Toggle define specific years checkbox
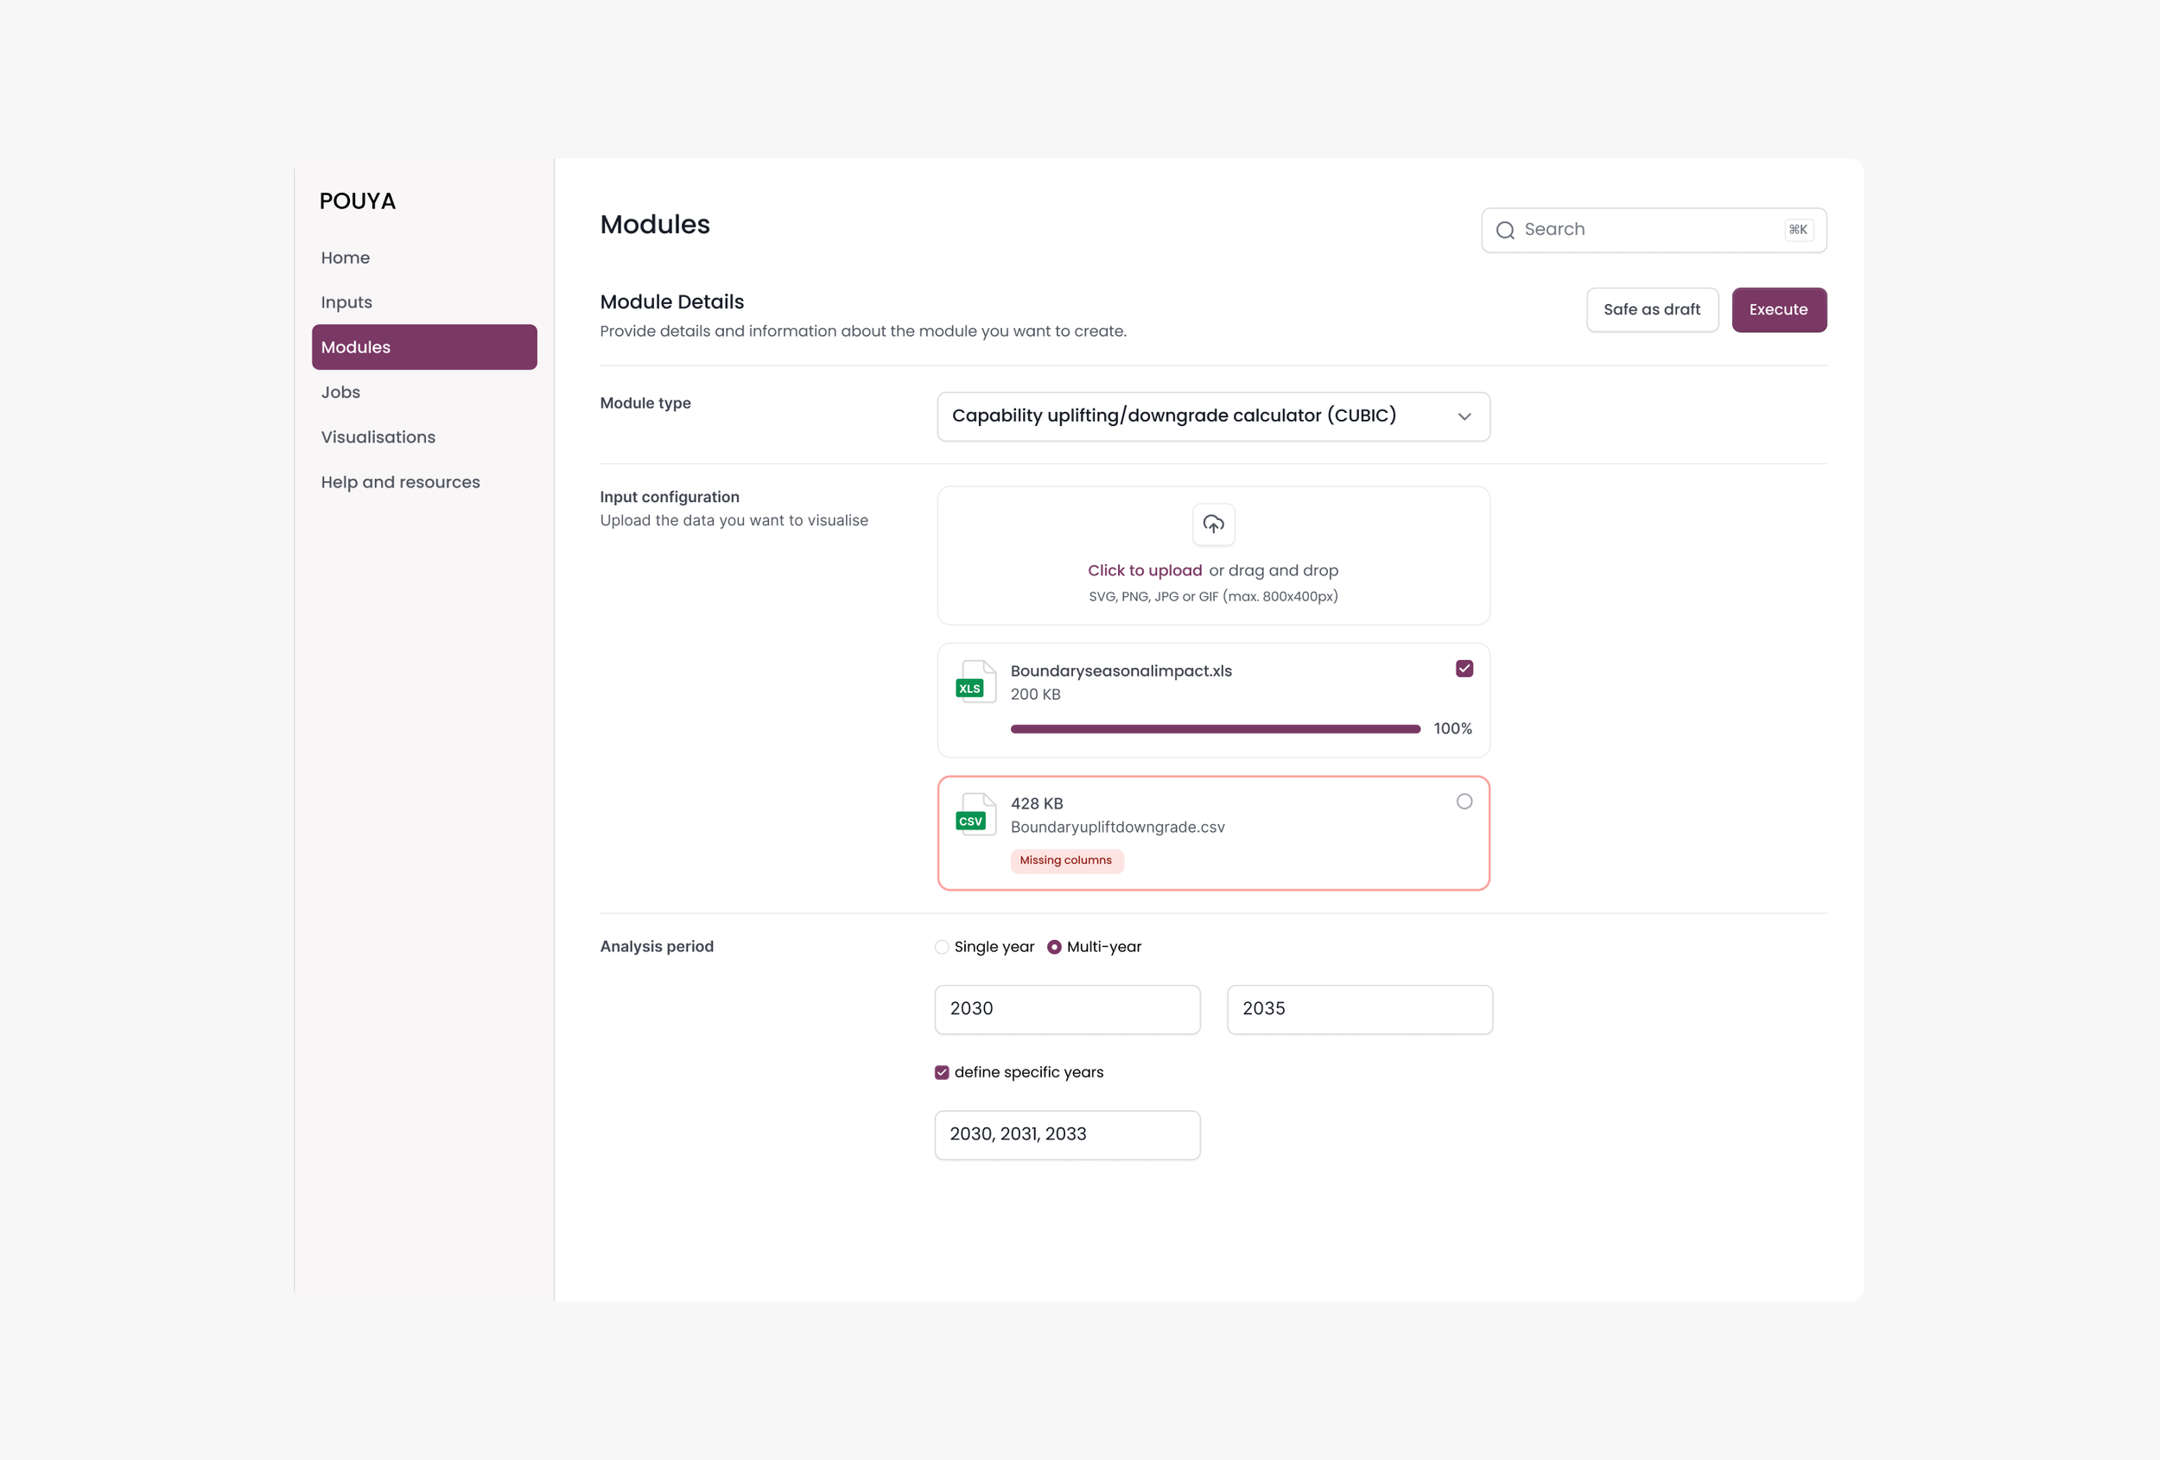 942,1072
